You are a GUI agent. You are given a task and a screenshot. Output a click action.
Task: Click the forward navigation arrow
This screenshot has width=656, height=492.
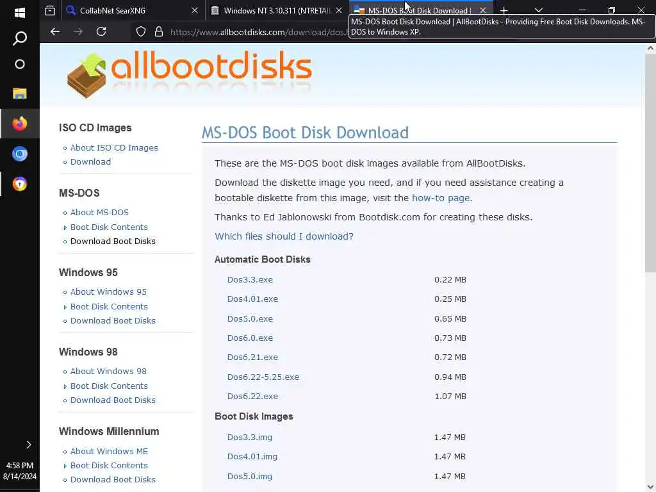point(78,31)
